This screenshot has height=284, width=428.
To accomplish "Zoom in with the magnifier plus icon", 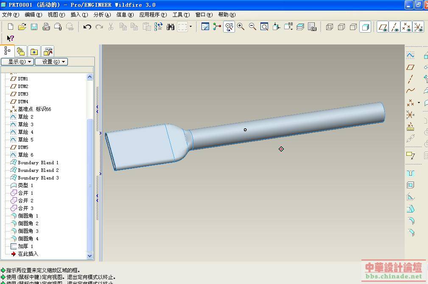I will click(x=241, y=27).
